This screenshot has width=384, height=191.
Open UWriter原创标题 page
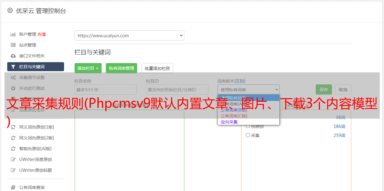35,170
